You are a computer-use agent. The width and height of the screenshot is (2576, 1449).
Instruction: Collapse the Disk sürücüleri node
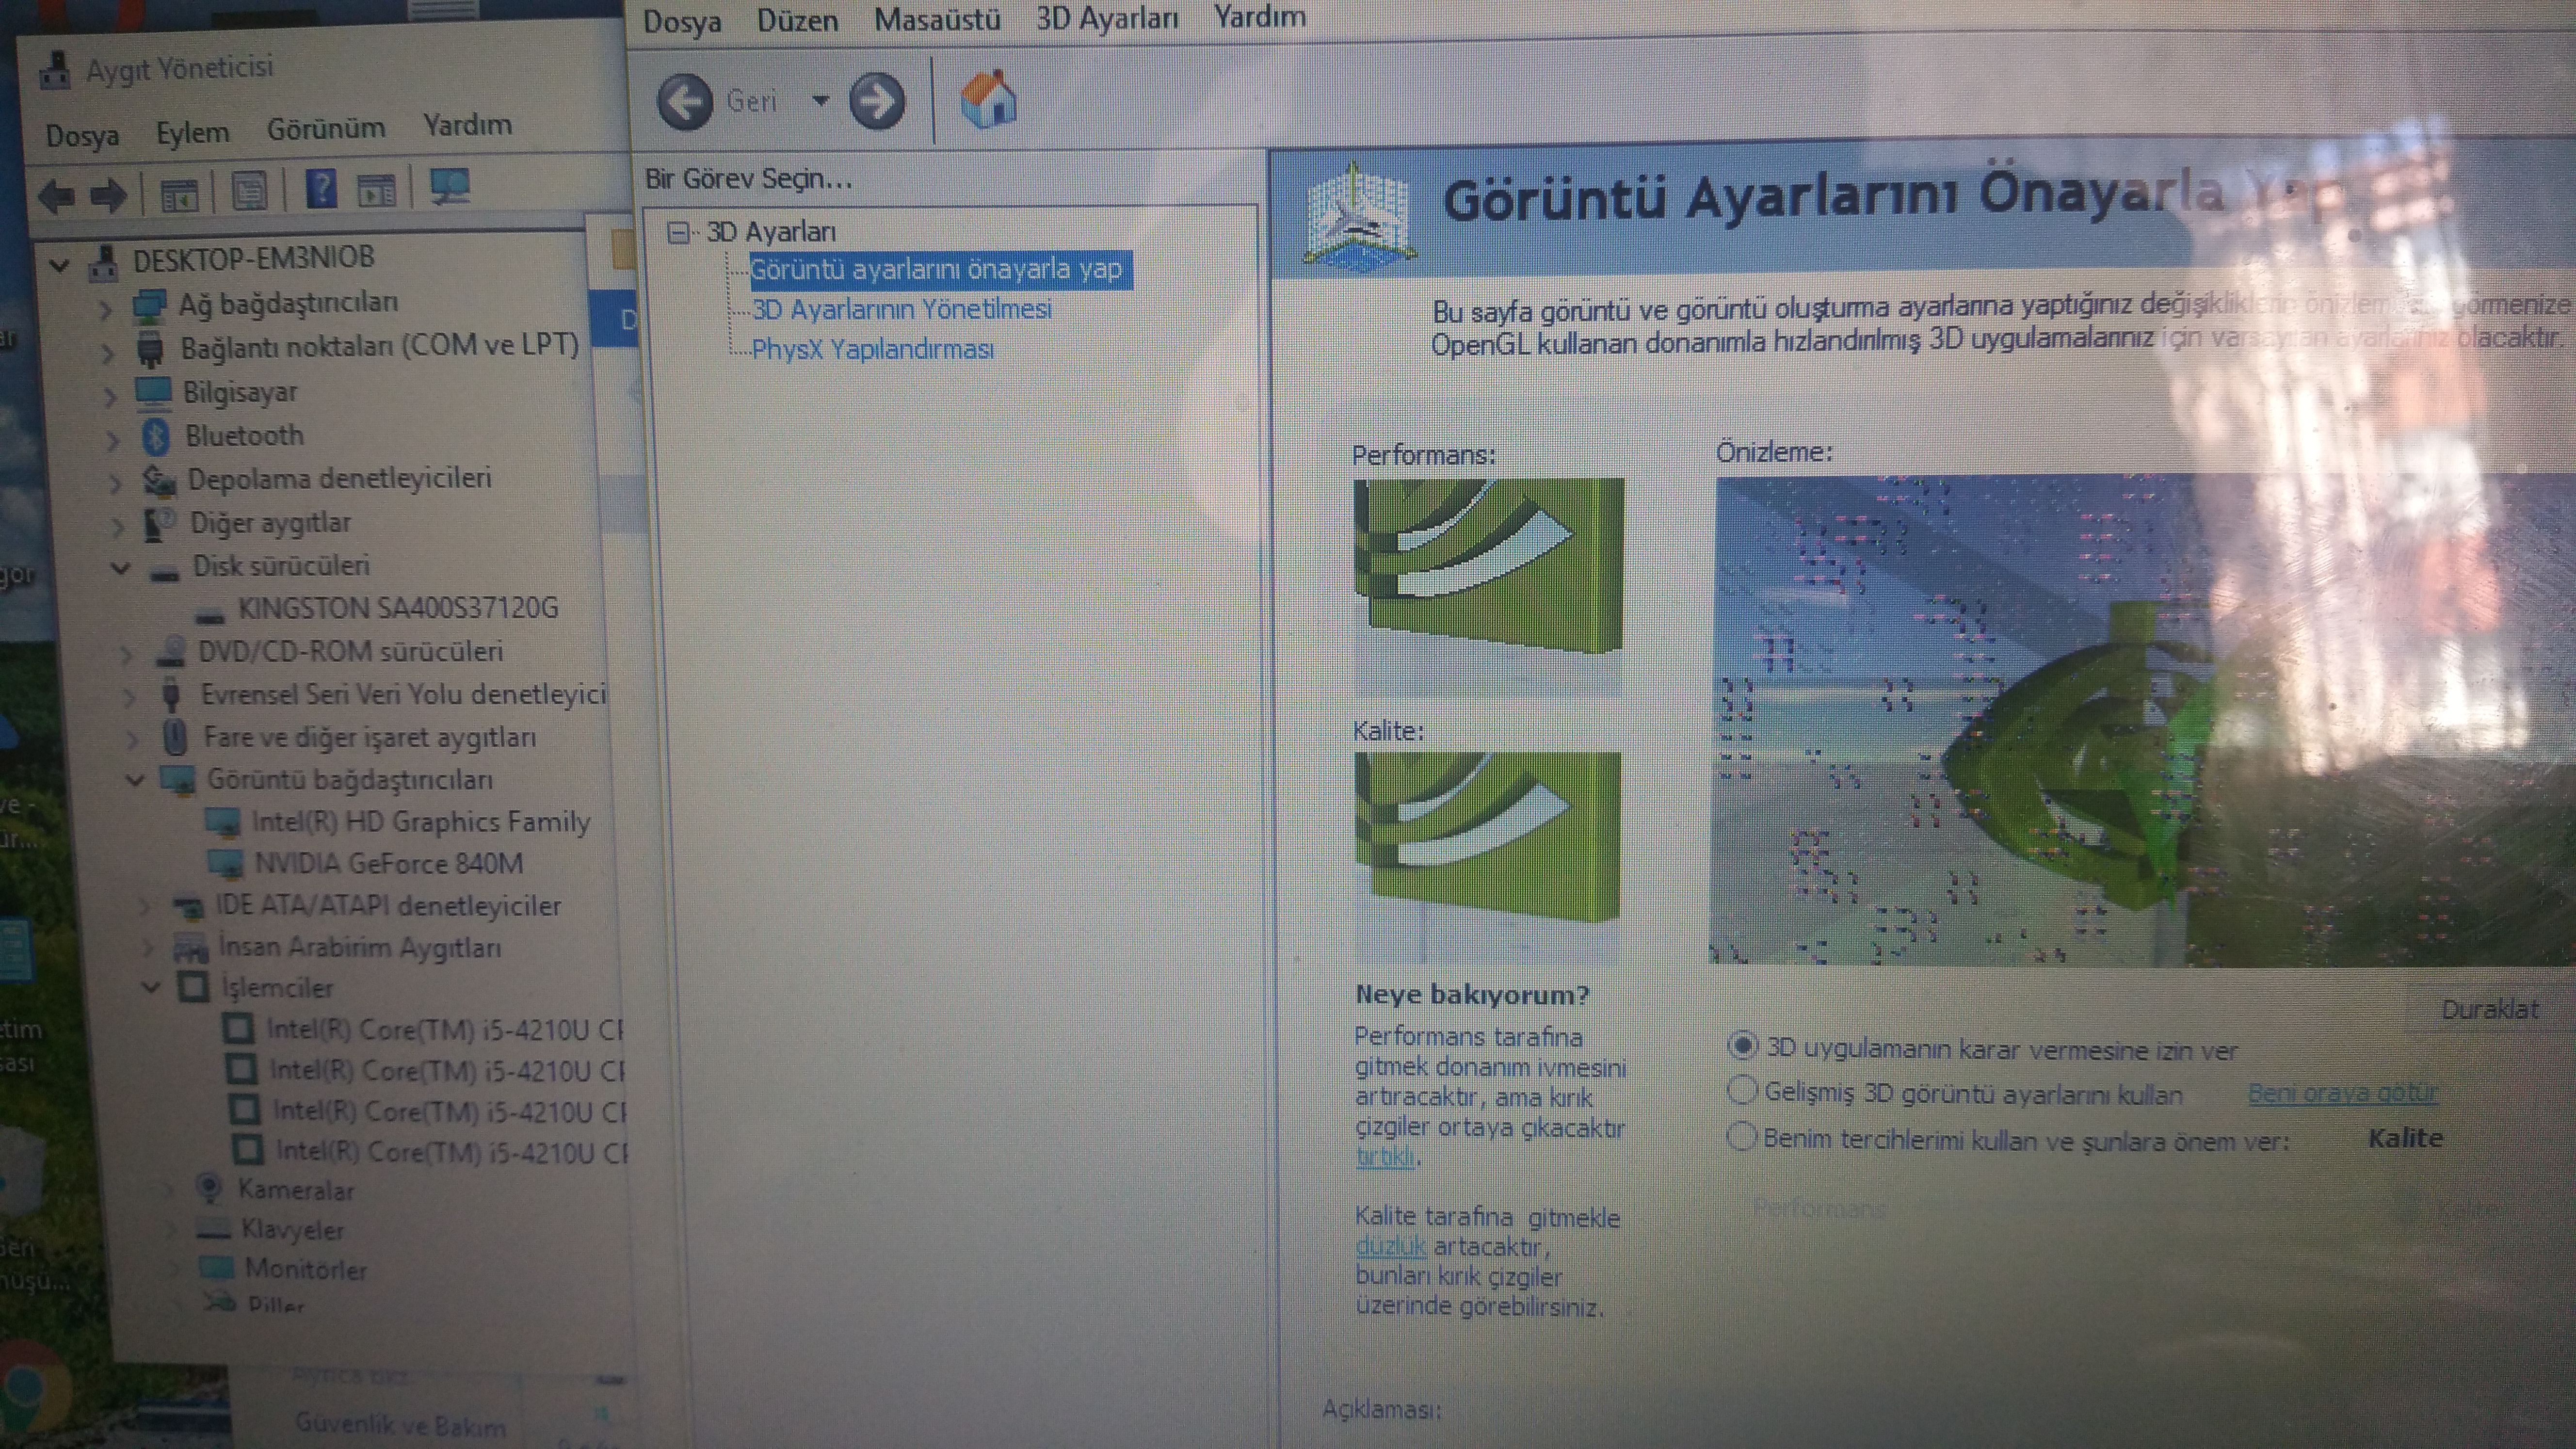coord(120,568)
